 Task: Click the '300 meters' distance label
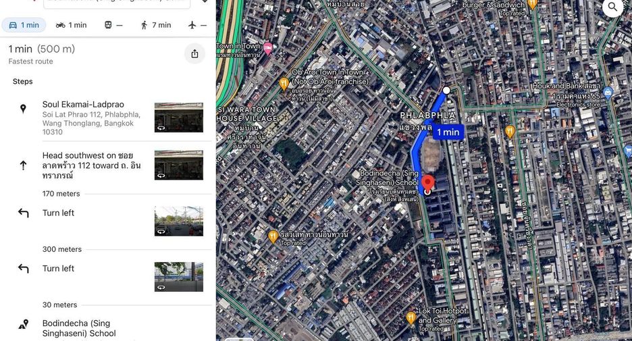coord(62,249)
